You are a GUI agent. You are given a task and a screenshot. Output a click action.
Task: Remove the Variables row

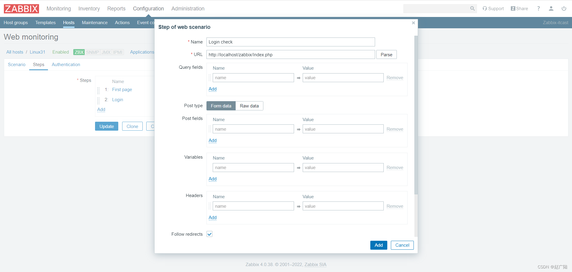pos(395,168)
